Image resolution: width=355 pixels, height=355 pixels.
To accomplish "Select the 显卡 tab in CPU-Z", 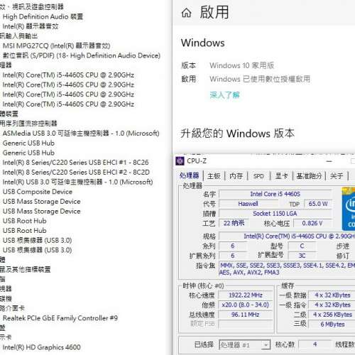I will tap(281, 176).
